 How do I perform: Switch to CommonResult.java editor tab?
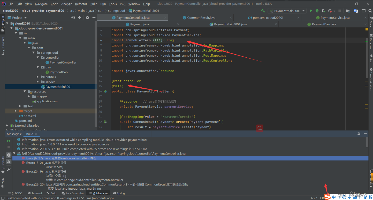click(x=201, y=18)
